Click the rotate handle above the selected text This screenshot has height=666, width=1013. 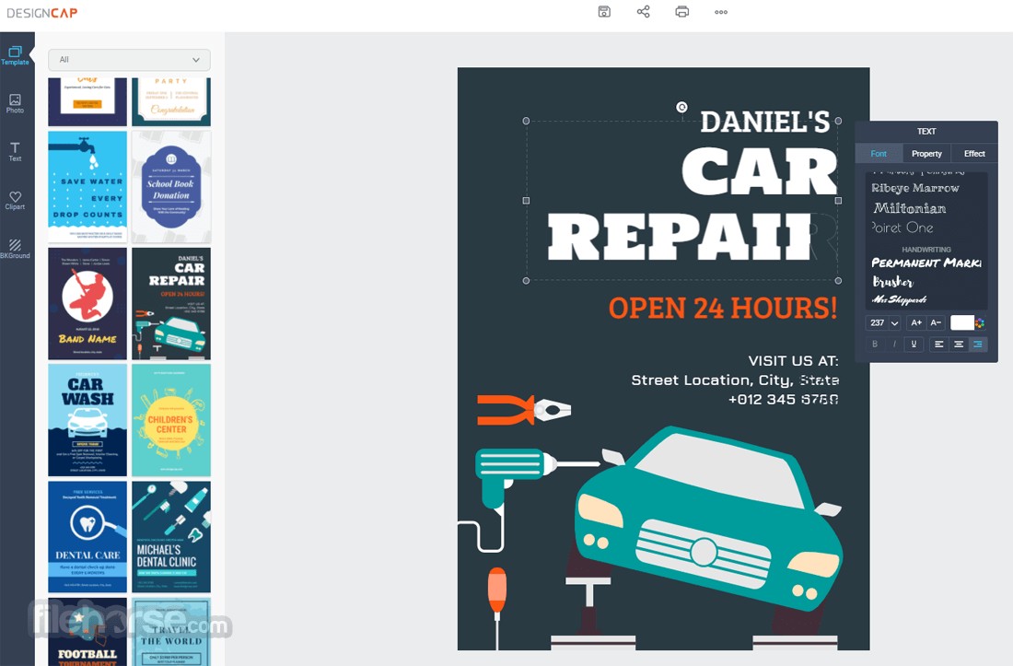coord(681,107)
